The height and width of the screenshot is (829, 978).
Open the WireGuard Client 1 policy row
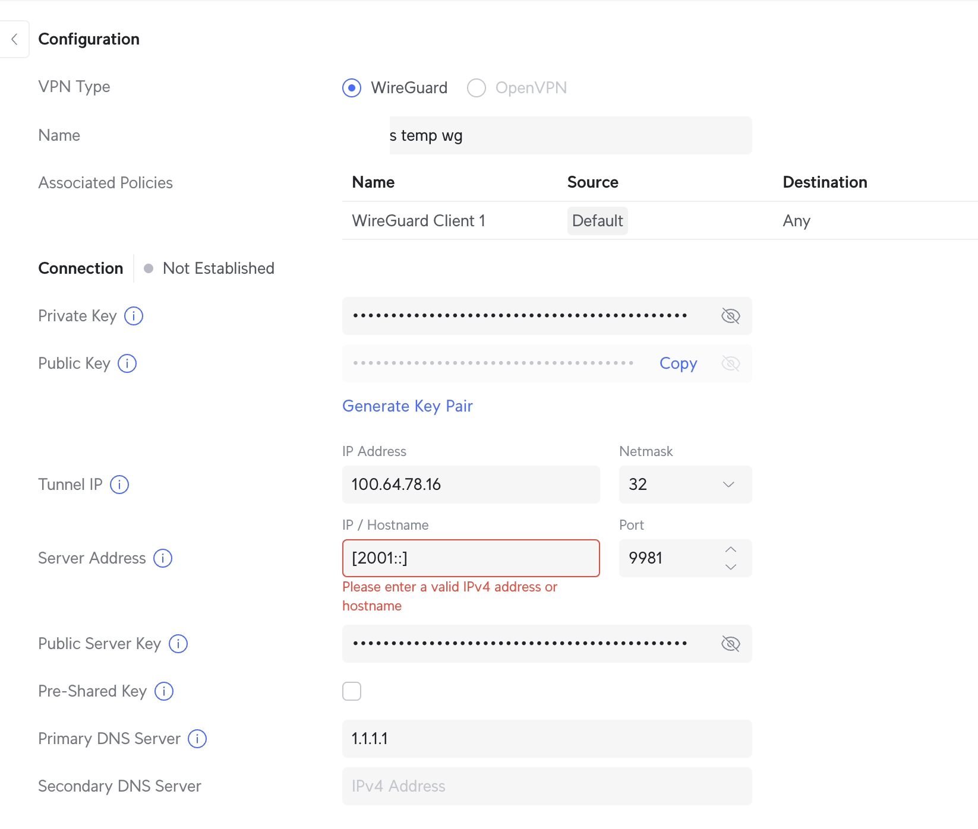[x=660, y=221]
